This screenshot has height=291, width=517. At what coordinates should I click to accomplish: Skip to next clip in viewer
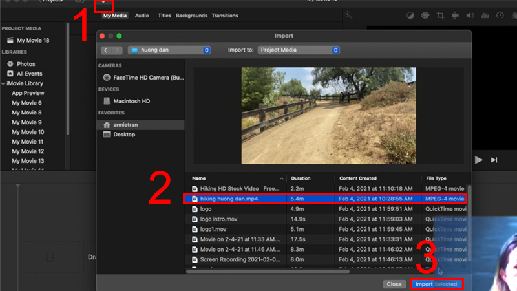coord(494,160)
